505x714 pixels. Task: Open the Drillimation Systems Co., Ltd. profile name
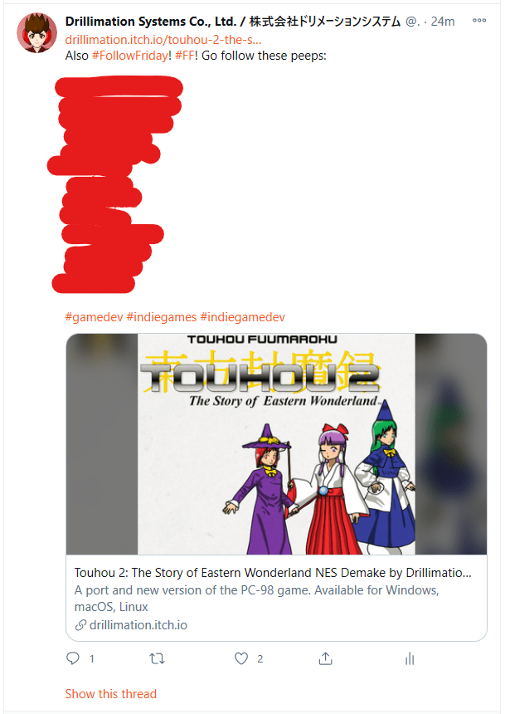click(232, 22)
